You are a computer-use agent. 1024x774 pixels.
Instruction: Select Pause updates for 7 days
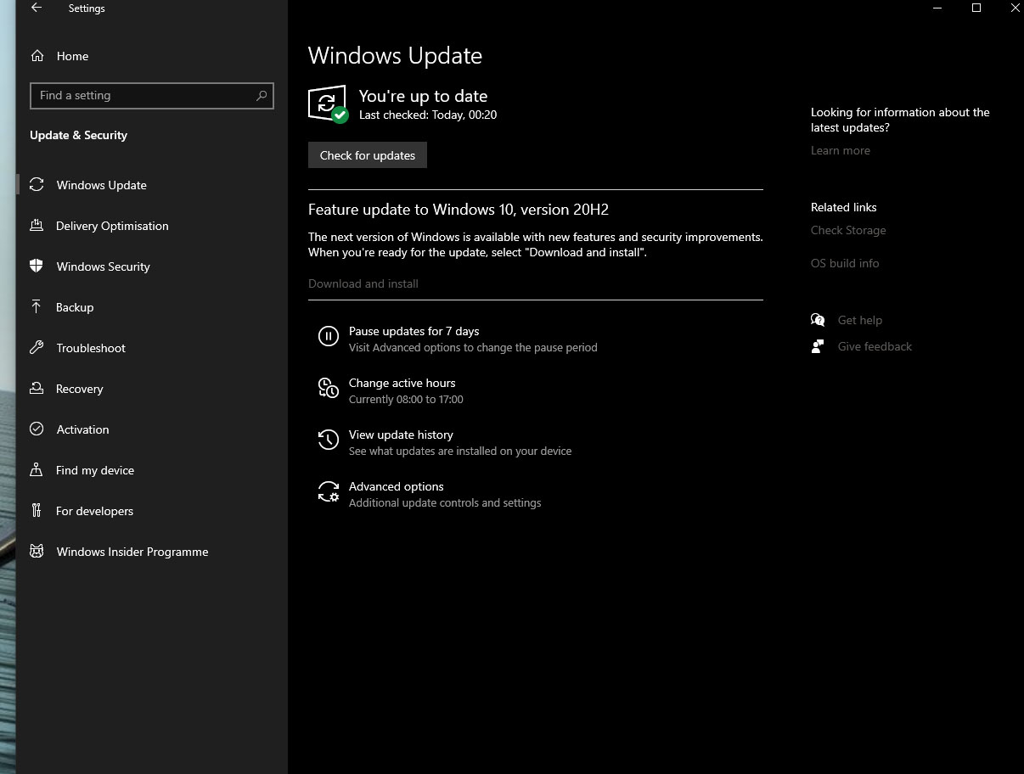[x=414, y=331]
